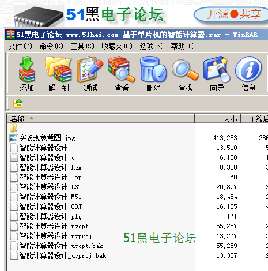This screenshot has height=271, width=268.
Task: Open the 收藏夹(O) menu
Action: (x=117, y=46)
